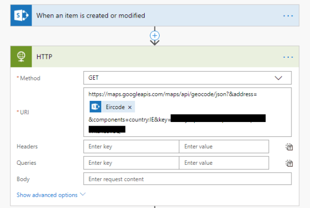The image size is (310, 208).
Task: Open the HTTP action's ellipsis menu
Action: 288,57
